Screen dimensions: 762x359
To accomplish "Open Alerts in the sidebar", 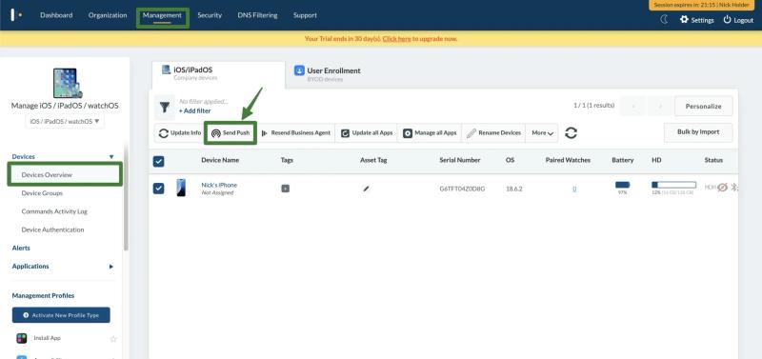I will point(21,249).
